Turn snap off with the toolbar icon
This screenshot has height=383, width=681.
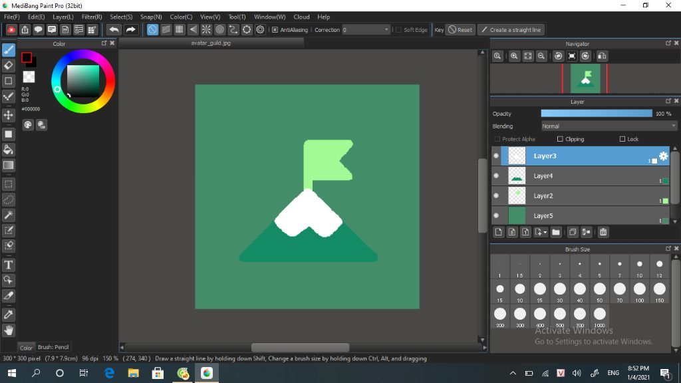click(x=152, y=30)
